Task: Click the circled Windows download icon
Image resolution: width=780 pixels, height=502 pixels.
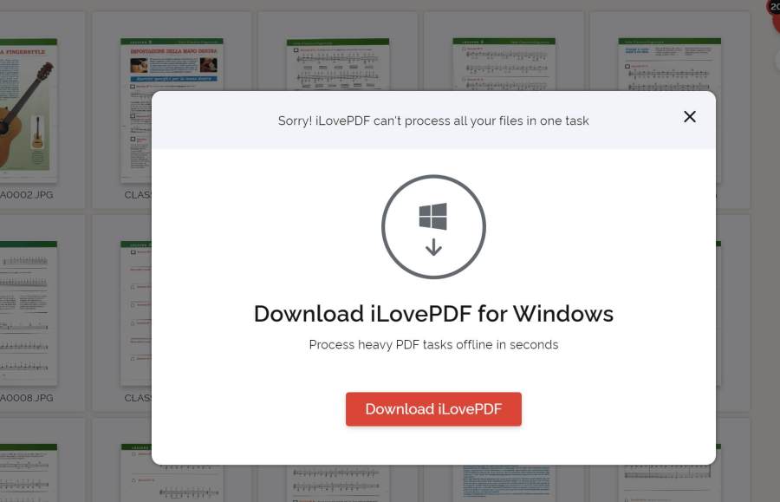Action: click(x=433, y=227)
